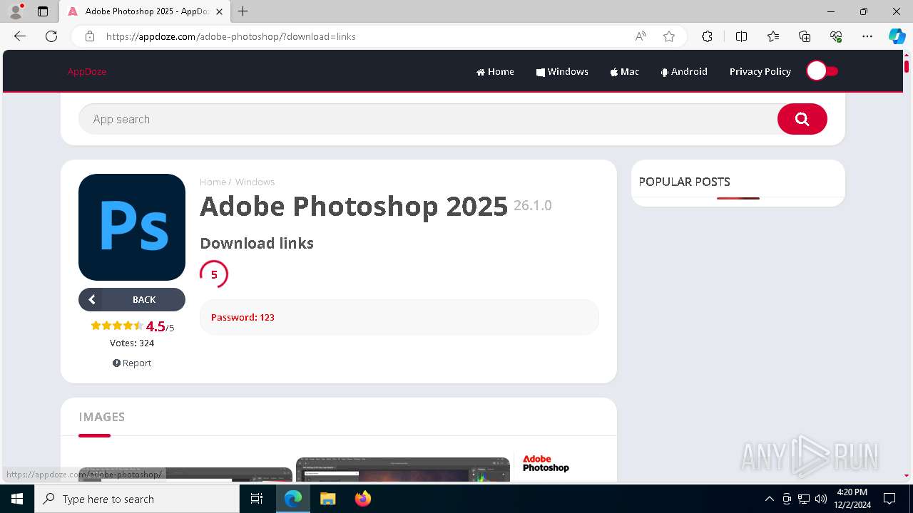The height and width of the screenshot is (513, 913).
Task: Open the Photoshop screenshot with the dark sky canvas
Action: point(403,470)
